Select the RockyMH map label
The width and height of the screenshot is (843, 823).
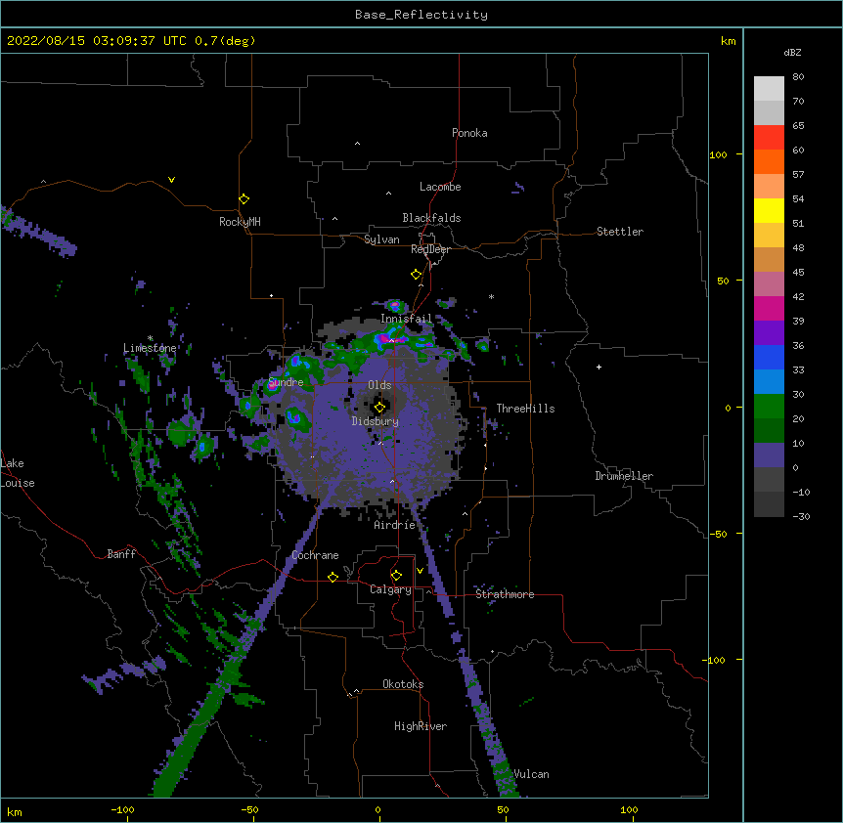(240, 222)
